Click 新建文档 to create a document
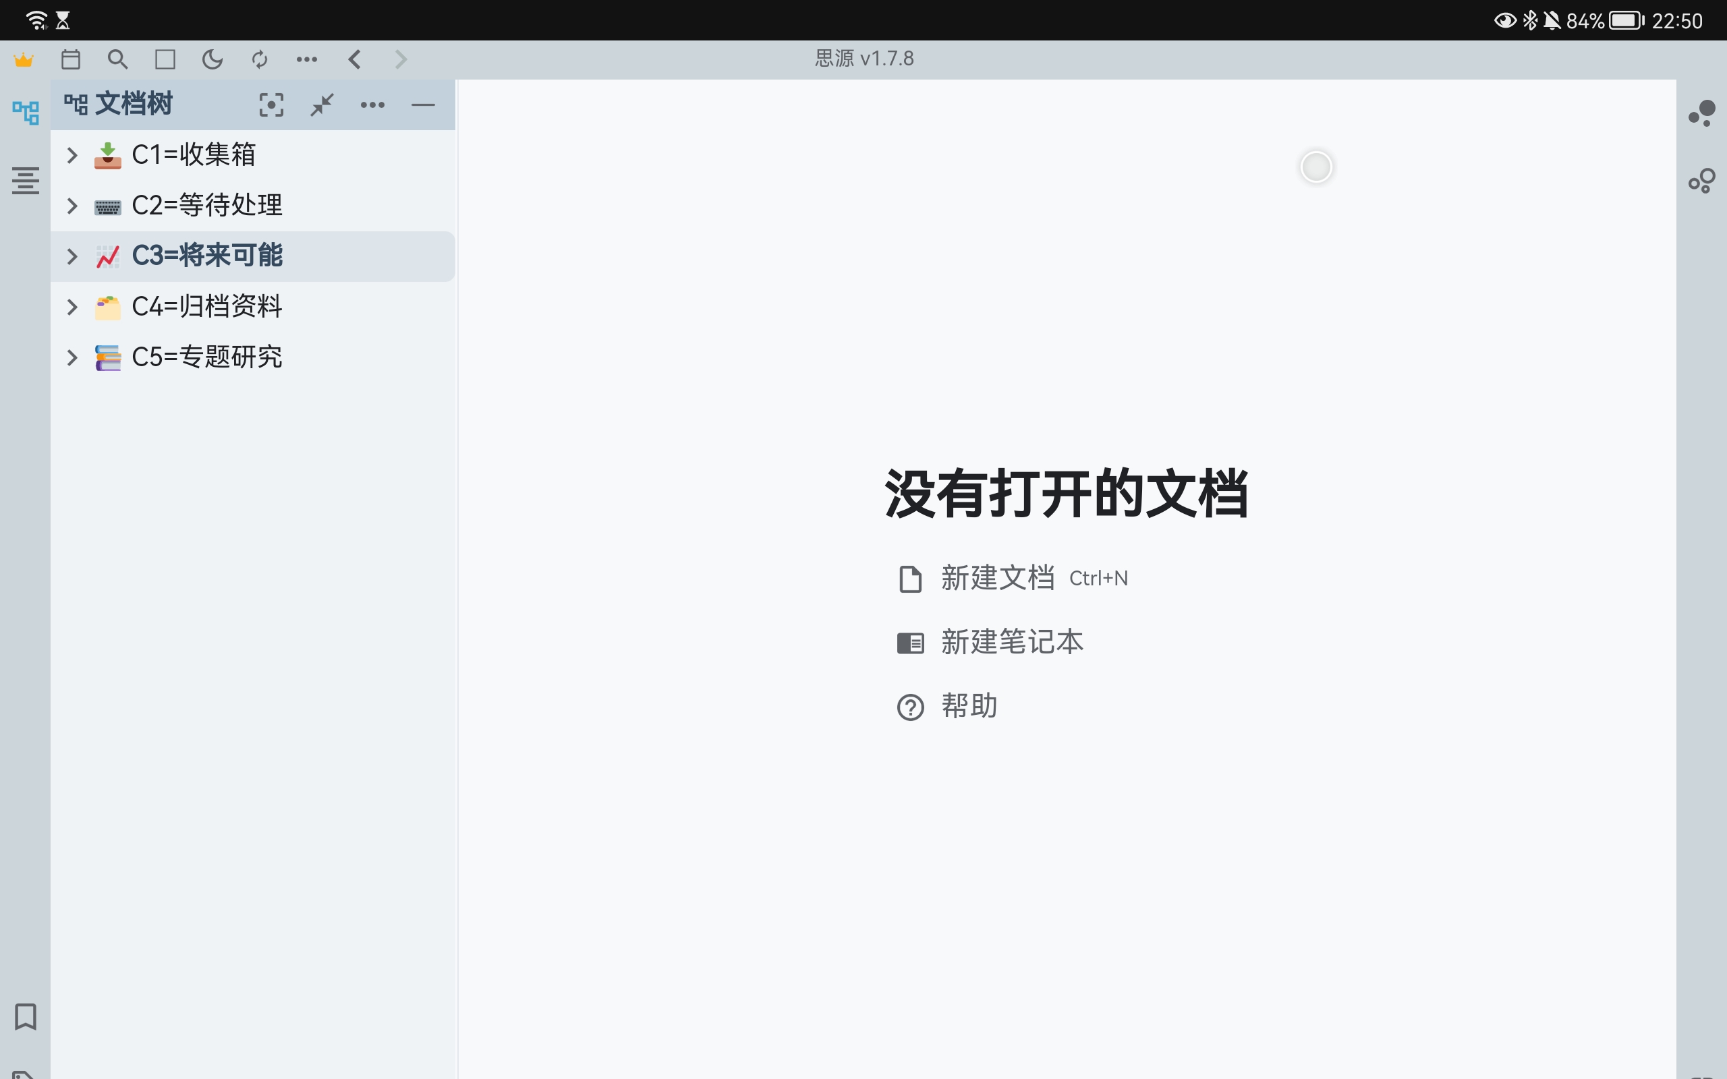 [x=996, y=578]
